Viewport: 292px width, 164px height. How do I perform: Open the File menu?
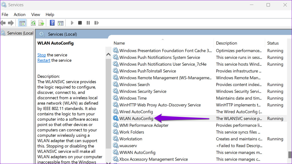point(5,15)
